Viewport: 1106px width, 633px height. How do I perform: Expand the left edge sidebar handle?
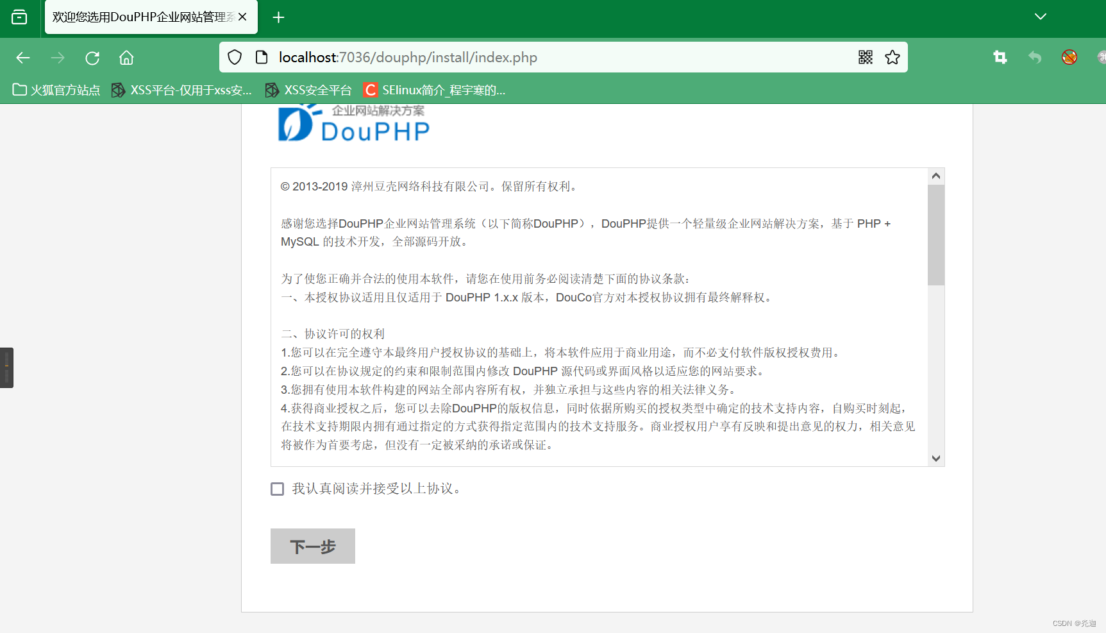pos(6,367)
